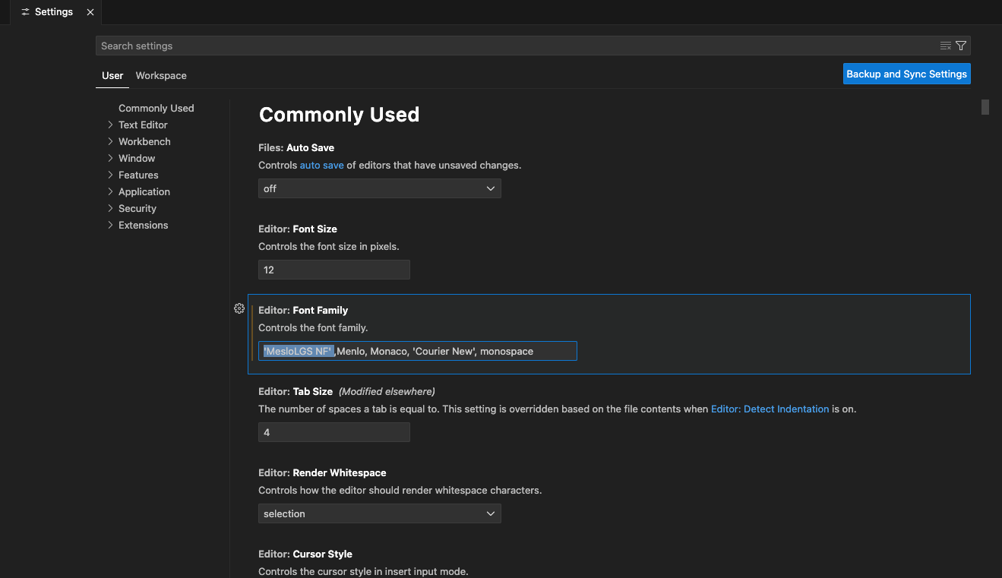This screenshot has height=578, width=1002.
Task: Open the settings filter funnel icon
Action: coord(961,46)
